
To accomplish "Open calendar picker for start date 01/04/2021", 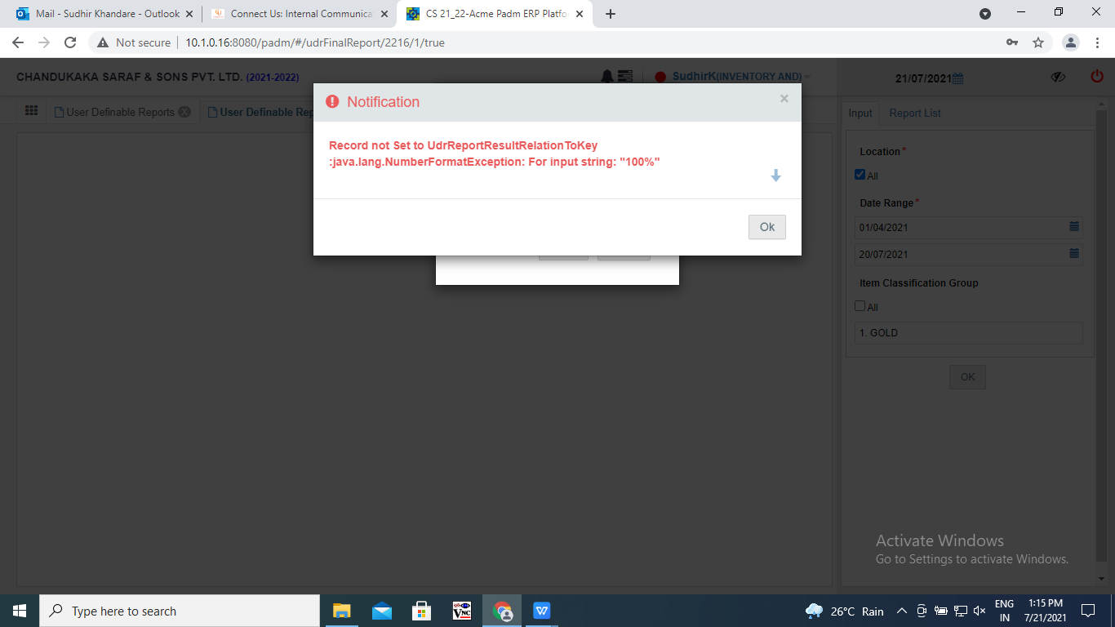I will click(x=1074, y=226).
